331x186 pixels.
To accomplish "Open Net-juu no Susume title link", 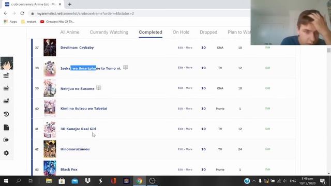I will 77,89.
